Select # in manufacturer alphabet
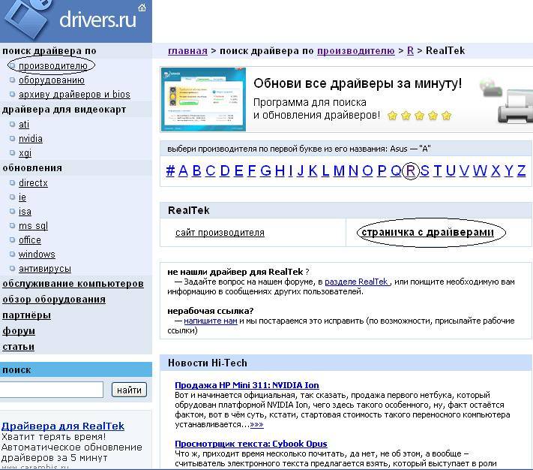The height and width of the screenshot is (470, 533). coord(170,170)
